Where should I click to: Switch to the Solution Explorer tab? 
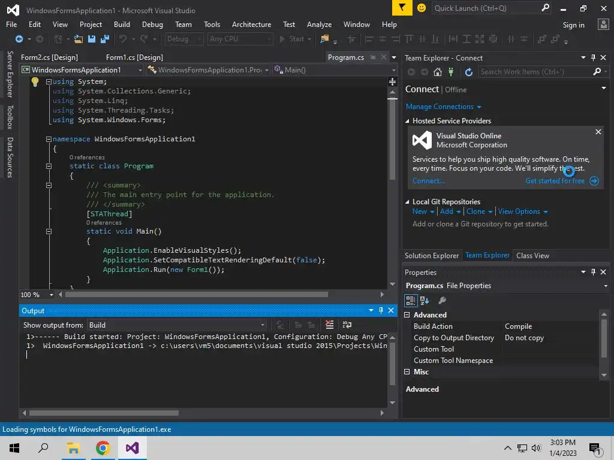point(432,256)
